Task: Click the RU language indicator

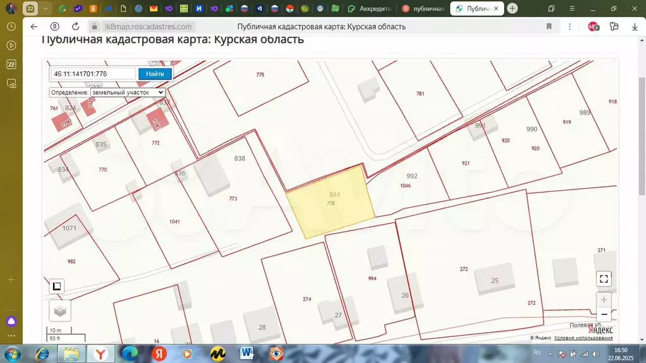Action: point(537,353)
